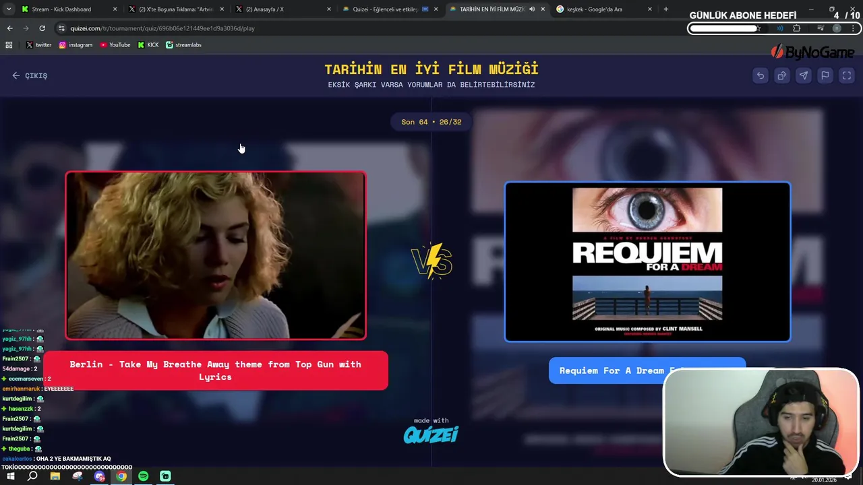Close the Stream - Kick Dashboard tab
Image resolution: width=863 pixels, height=485 pixels.
click(115, 9)
